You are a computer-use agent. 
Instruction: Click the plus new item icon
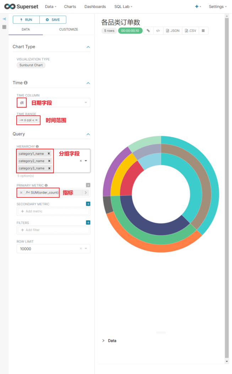click(197, 6)
